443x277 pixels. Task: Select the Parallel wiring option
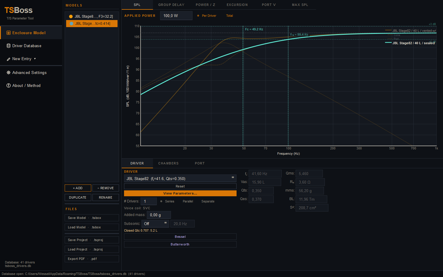(x=188, y=202)
